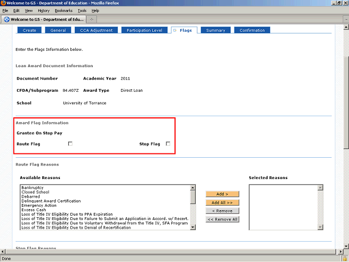Click the page vertical scrollbar down arrow
This screenshot has width=349, height=262.
click(346, 246)
